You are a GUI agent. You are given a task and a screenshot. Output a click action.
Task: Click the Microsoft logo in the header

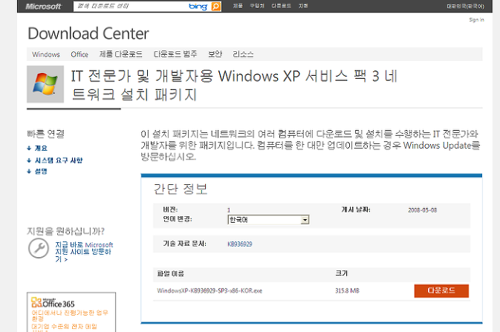(x=43, y=7)
